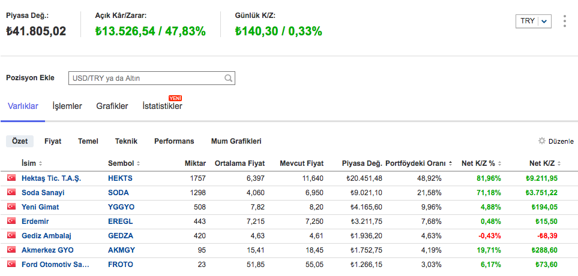Click the flag icon next to Erdemir
Image resolution: width=578 pixels, height=276 pixels.
tap(11, 222)
